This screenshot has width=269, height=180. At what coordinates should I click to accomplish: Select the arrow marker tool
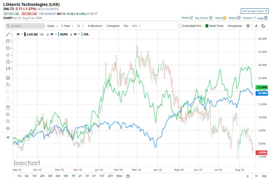coord(8,55)
